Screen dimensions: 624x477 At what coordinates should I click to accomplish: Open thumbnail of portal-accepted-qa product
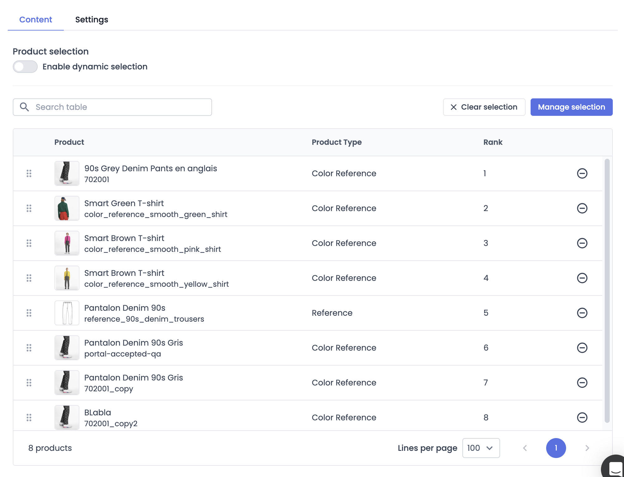[x=67, y=348]
